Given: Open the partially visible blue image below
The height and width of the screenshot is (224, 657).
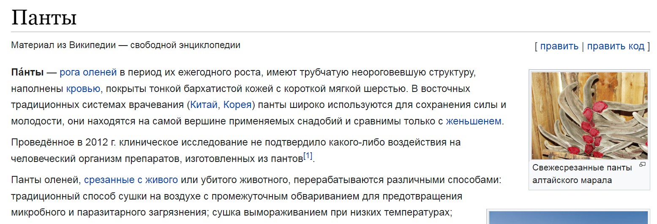Looking at the screenshot, I should (568, 217).
